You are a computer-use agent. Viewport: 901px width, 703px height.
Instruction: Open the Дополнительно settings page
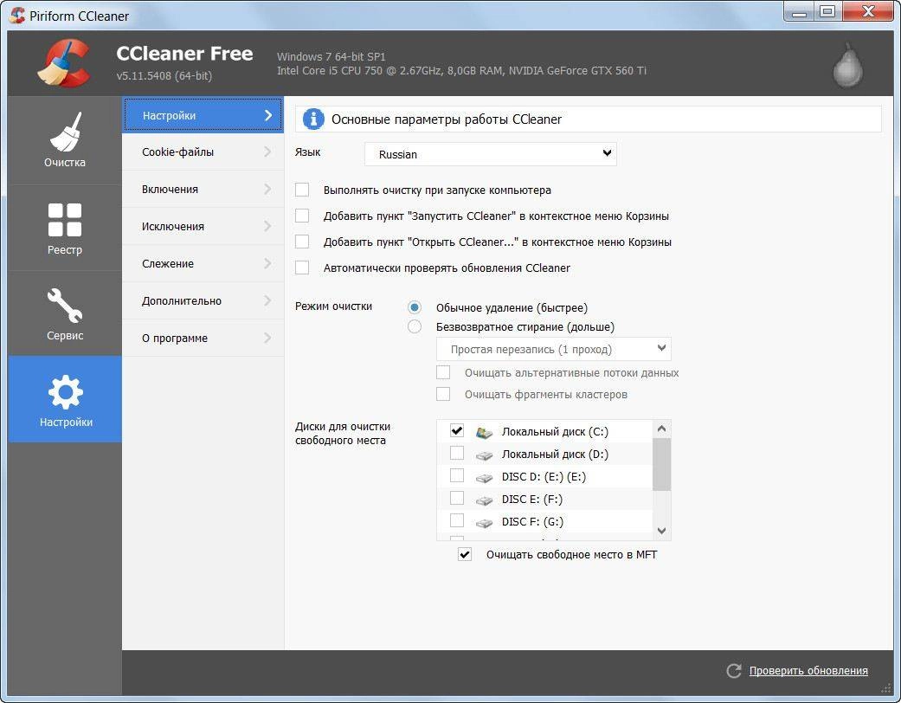coord(203,300)
